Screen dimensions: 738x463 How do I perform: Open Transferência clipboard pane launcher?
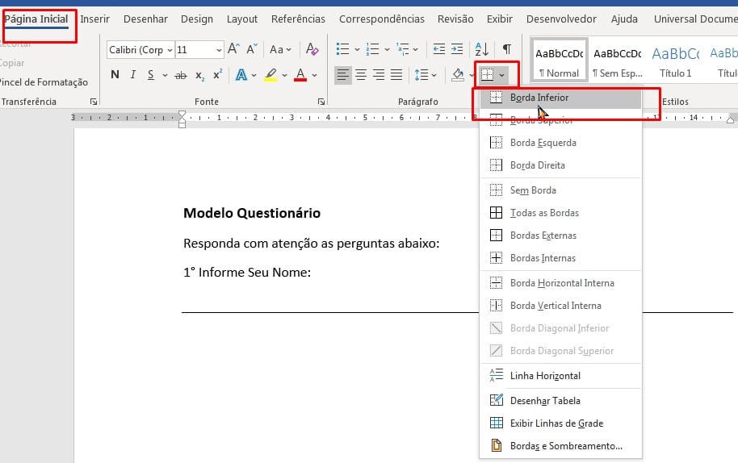click(x=93, y=102)
